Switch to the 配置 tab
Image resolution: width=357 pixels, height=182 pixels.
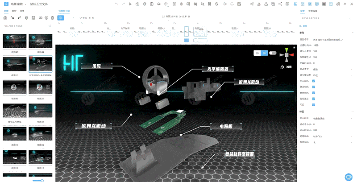click(302, 11)
